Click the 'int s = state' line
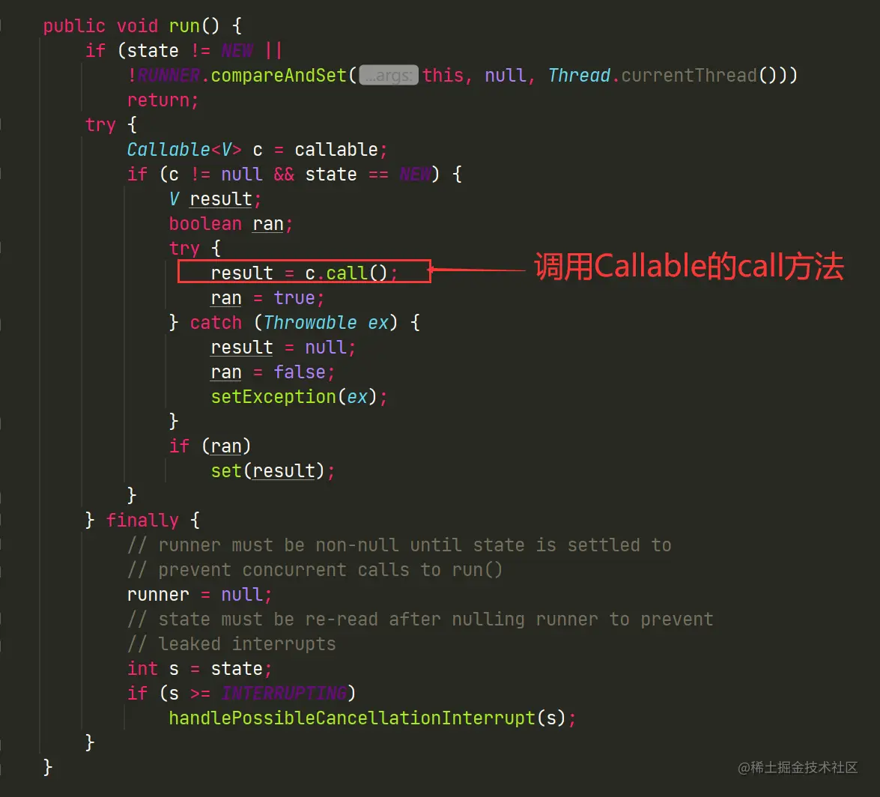Screen dimensions: 880x797 199,668
